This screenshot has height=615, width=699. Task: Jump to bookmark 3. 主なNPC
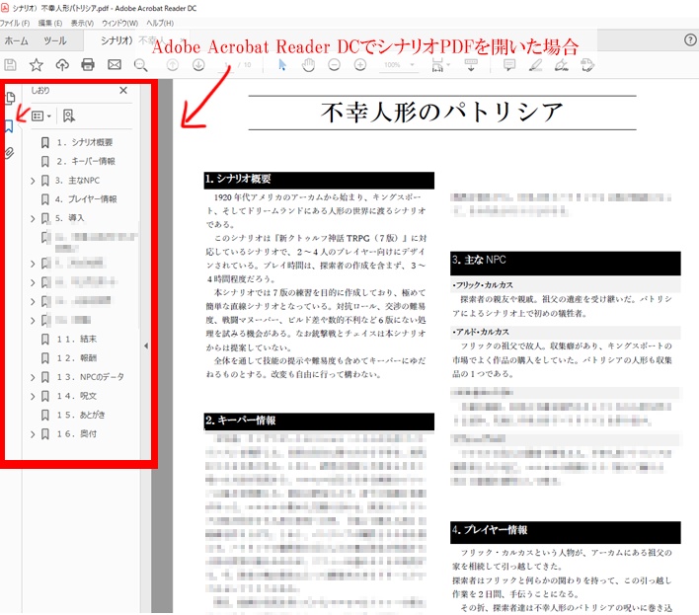coord(77,181)
